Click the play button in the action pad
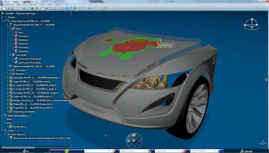The image size is (269, 153). 134,141
